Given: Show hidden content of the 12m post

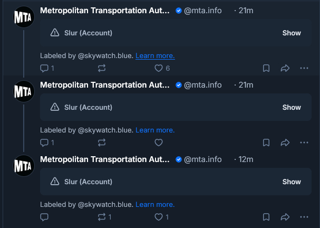Looking at the screenshot, I should coord(291,182).
